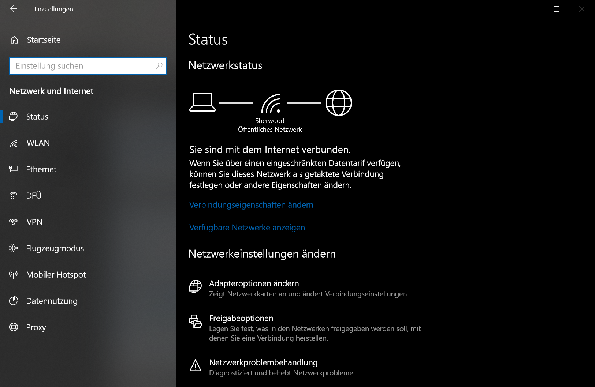Click Sie sind mit dem Internet verbunden text
595x387 pixels.
tap(270, 150)
